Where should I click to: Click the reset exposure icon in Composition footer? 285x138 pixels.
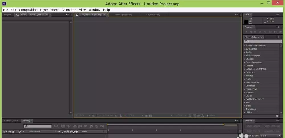[x=207, y=115]
